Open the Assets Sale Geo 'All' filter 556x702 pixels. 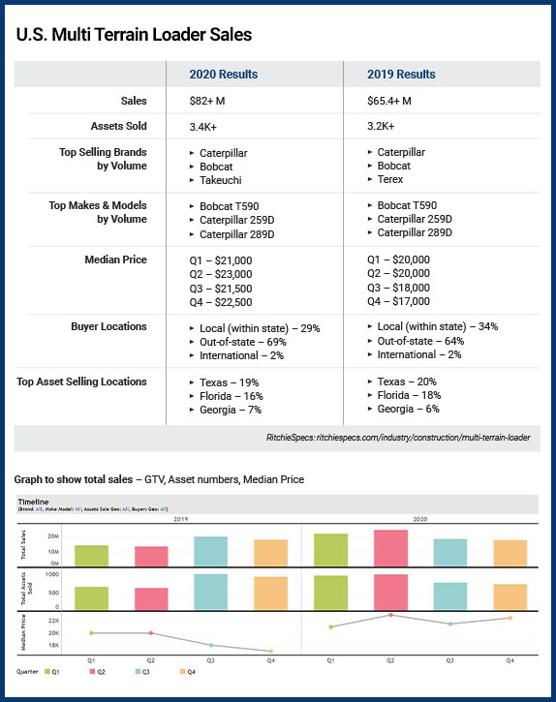click(126, 509)
